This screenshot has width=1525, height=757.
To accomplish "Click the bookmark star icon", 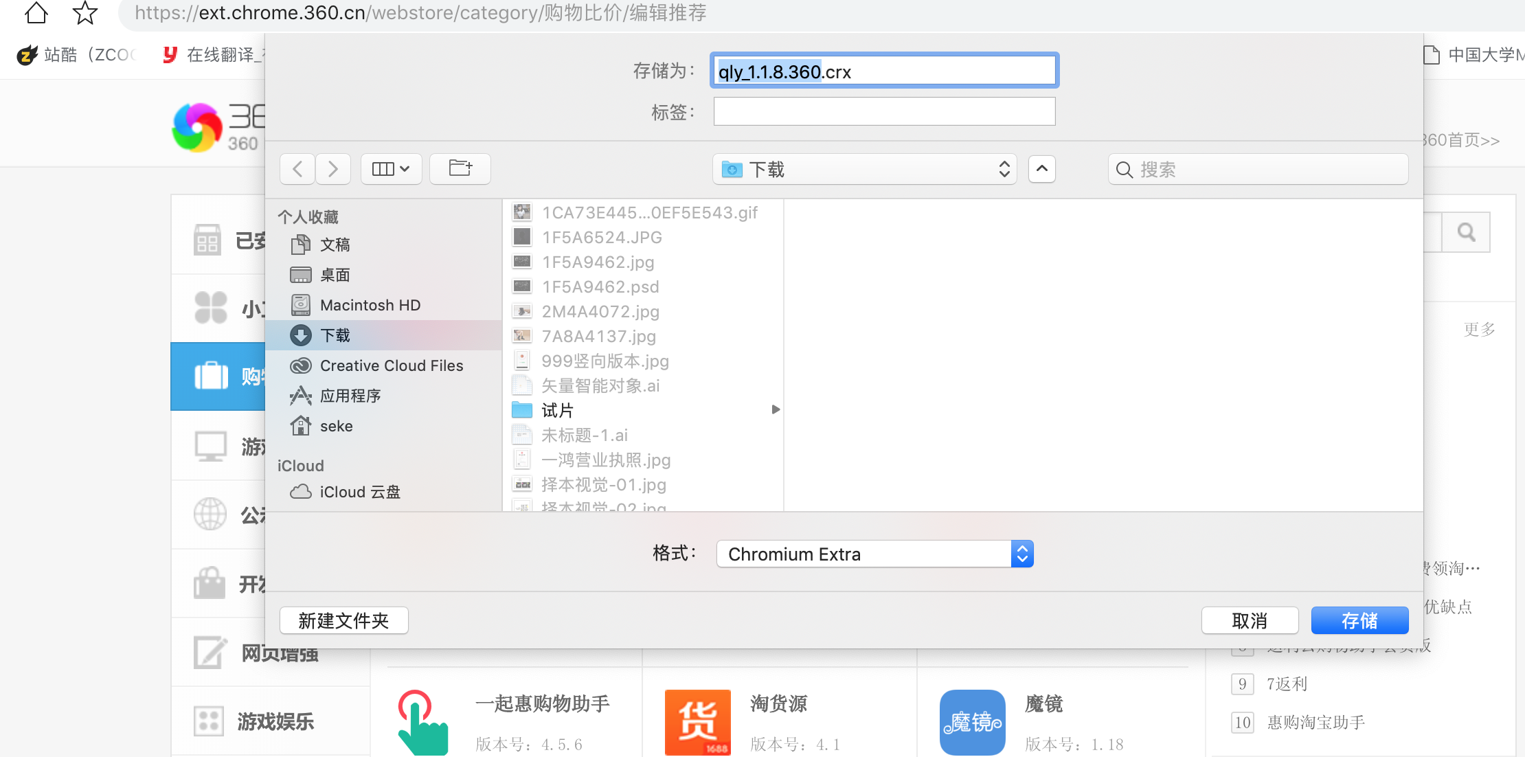I will (85, 12).
